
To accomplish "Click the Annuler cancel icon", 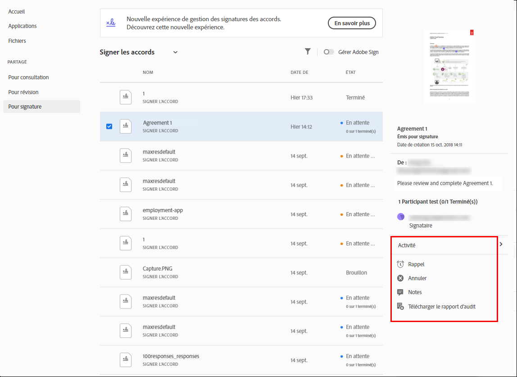I will point(400,278).
